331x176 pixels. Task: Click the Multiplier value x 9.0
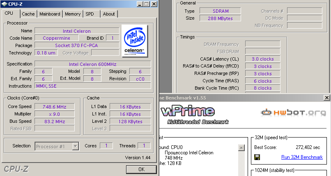[x=55, y=114]
